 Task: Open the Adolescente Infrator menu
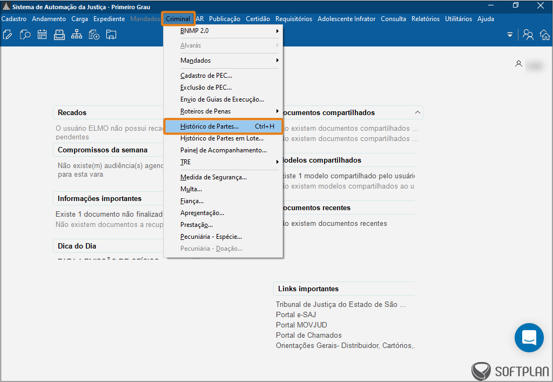[347, 19]
